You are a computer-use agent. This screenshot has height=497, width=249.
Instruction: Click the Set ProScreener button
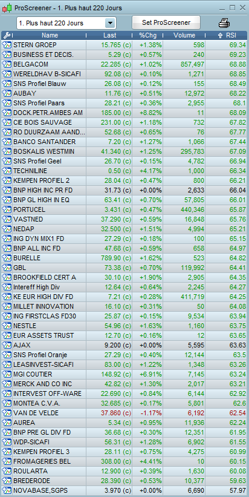point(166,23)
